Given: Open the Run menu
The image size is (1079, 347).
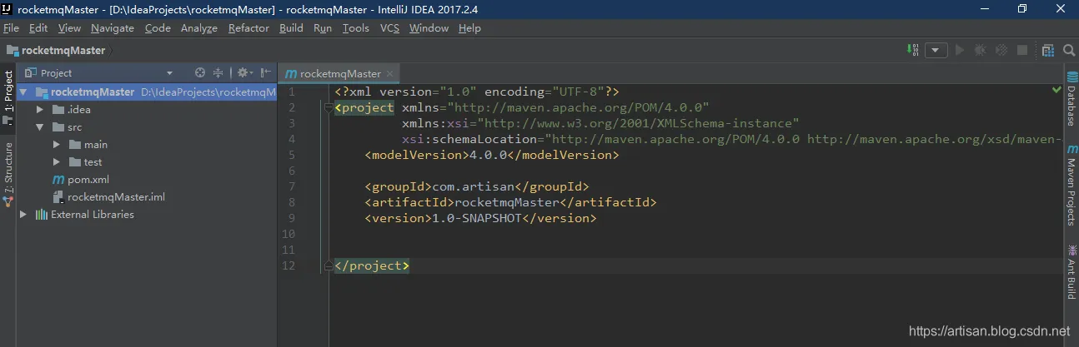Looking at the screenshot, I should [323, 28].
